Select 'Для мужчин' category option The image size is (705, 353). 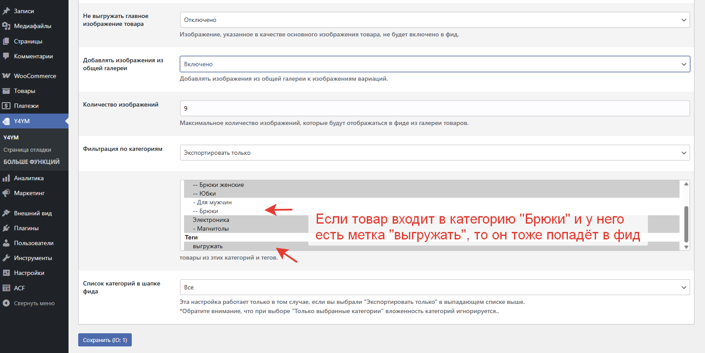point(214,202)
